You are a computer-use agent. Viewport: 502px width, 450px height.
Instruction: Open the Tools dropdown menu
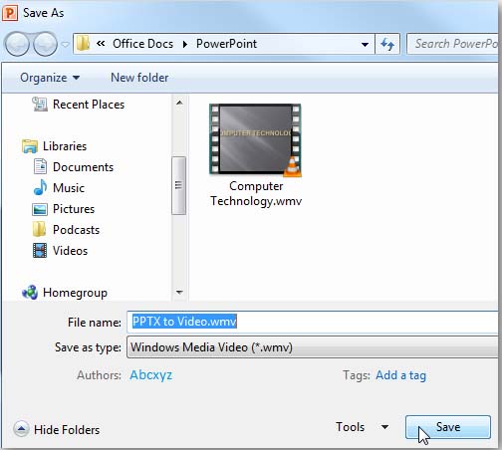coord(362,427)
